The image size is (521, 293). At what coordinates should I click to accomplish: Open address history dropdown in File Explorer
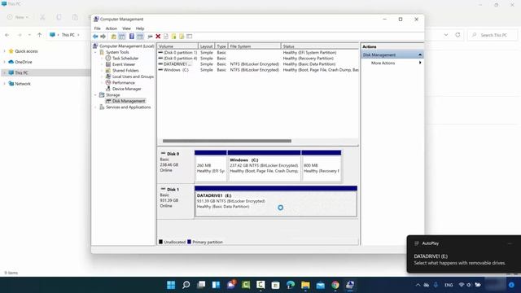[446, 35]
